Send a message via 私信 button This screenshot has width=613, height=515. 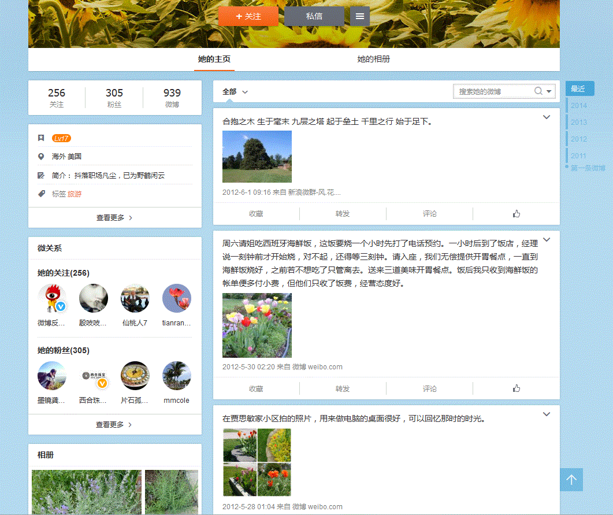coord(314,16)
